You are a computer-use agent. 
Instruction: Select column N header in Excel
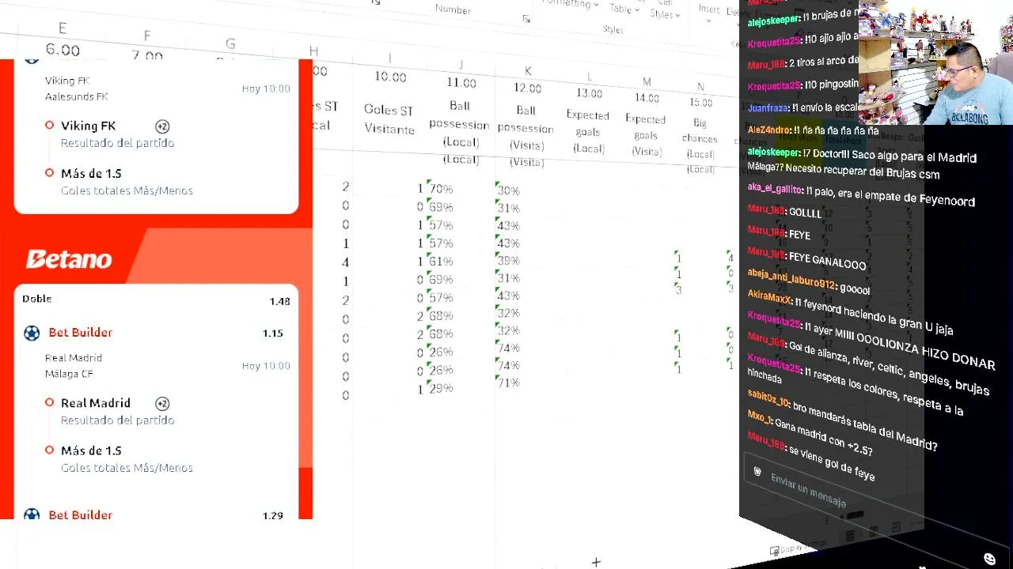700,87
